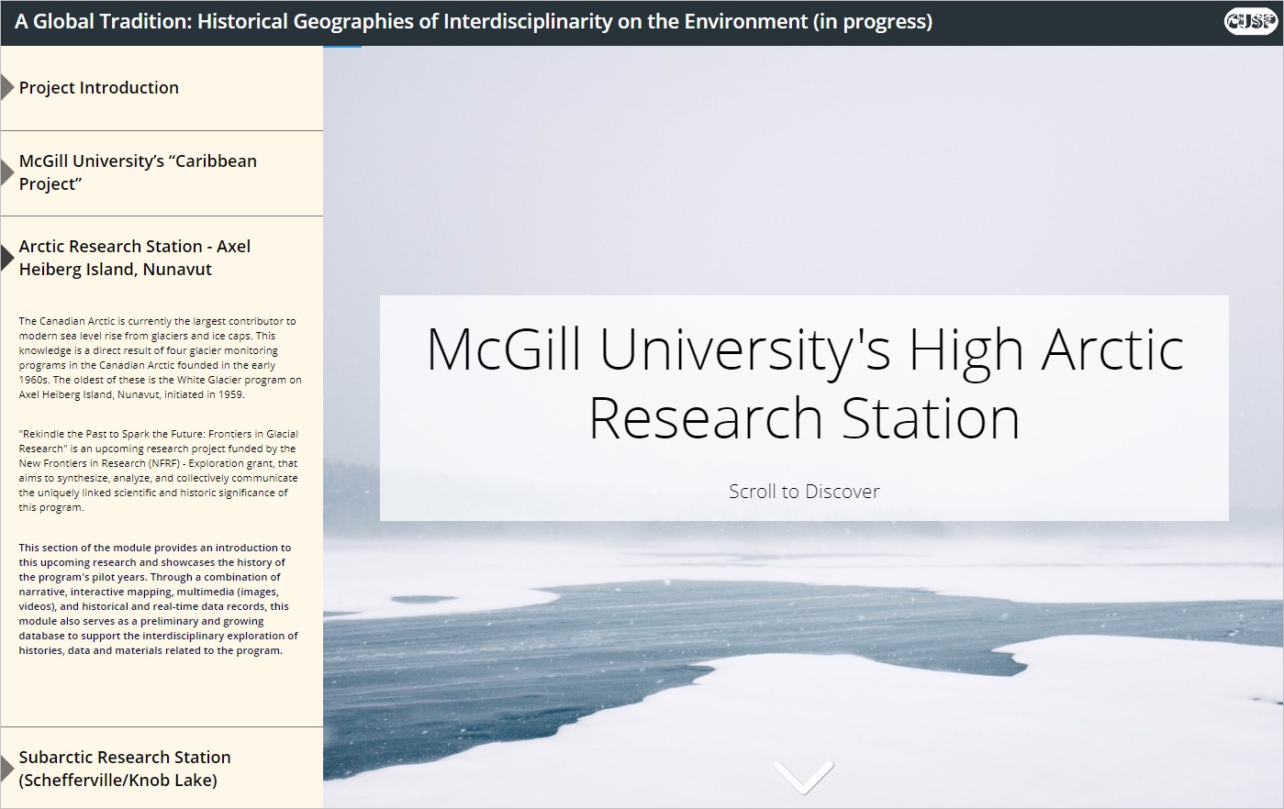Click the triangle marker next to Caribbean Project
This screenshot has height=809, width=1284.
pos(7,172)
